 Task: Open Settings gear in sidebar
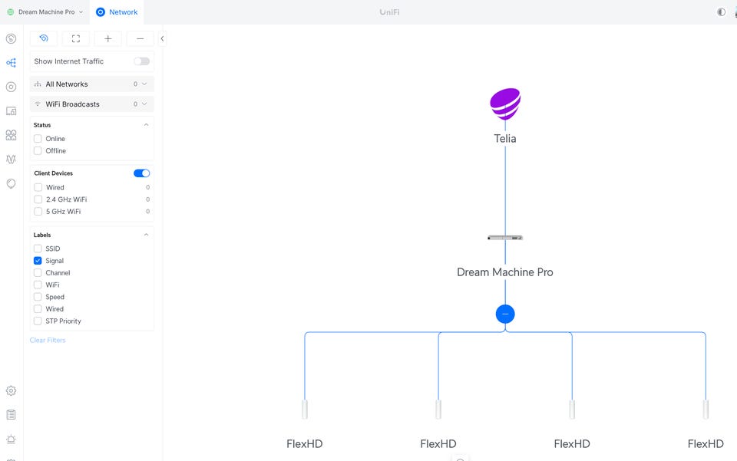coord(11,390)
